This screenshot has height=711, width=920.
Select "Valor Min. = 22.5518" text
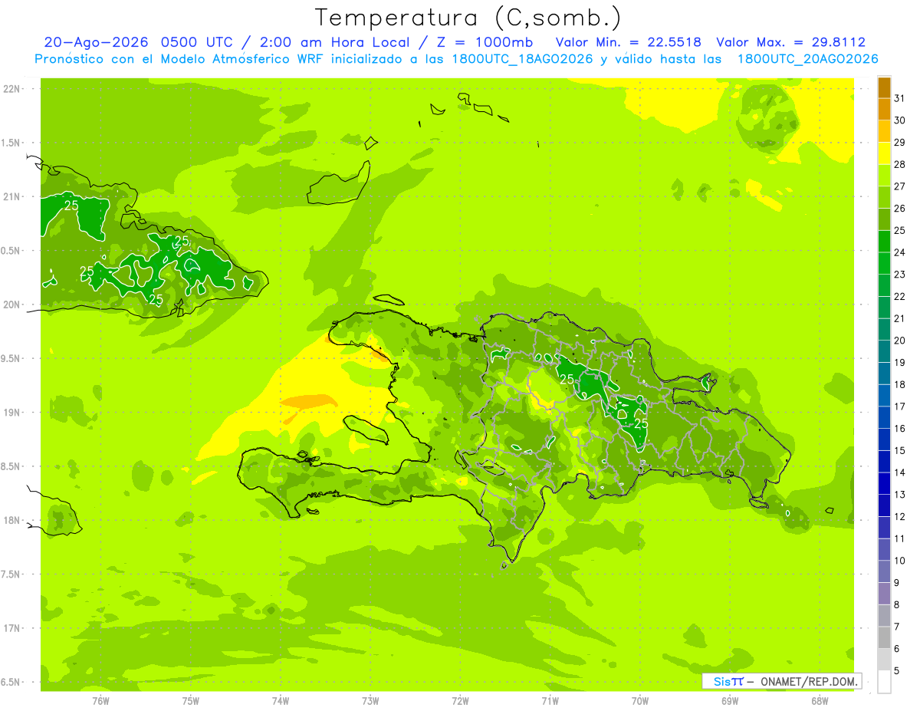click(x=628, y=42)
